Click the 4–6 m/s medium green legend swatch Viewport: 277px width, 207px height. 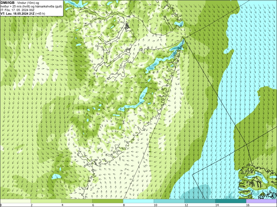pos(77,201)
